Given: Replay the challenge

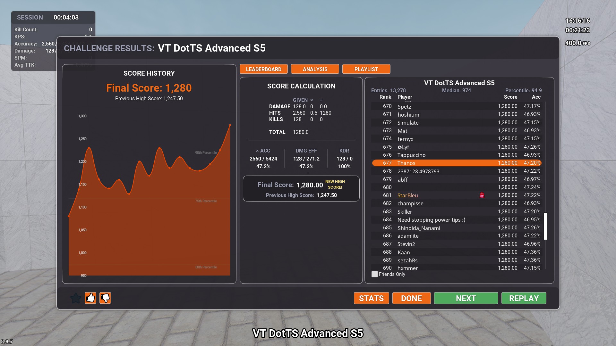Looking at the screenshot, I should tap(524, 298).
